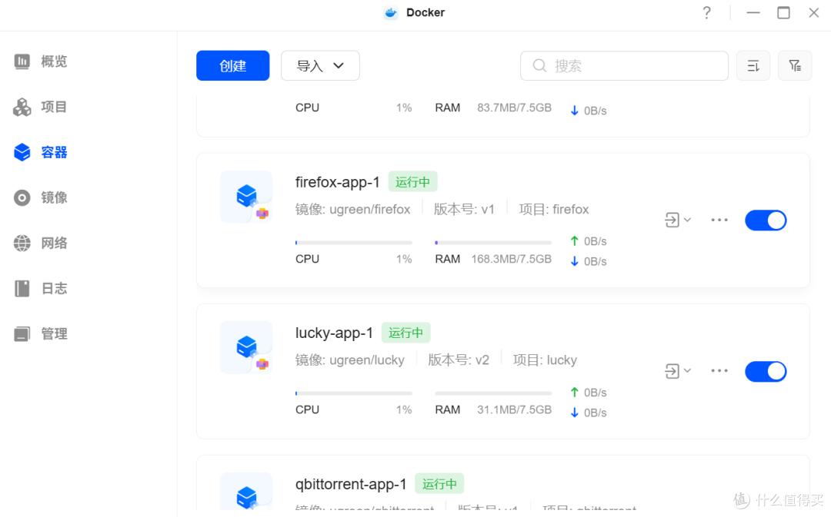Click the 网络 sidebar globe icon
Image resolution: width=831 pixels, height=517 pixels.
click(x=22, y=244)
